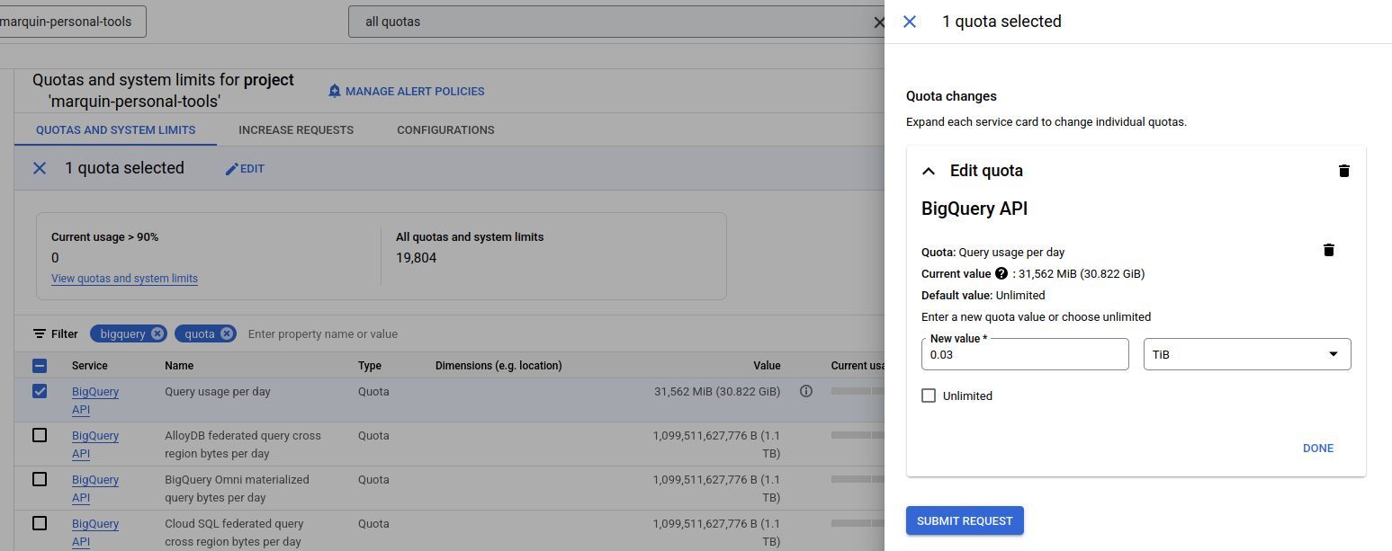Open MANAGE ALERT POLICIES link
1392x551 pixels.
tap(406, 91)
